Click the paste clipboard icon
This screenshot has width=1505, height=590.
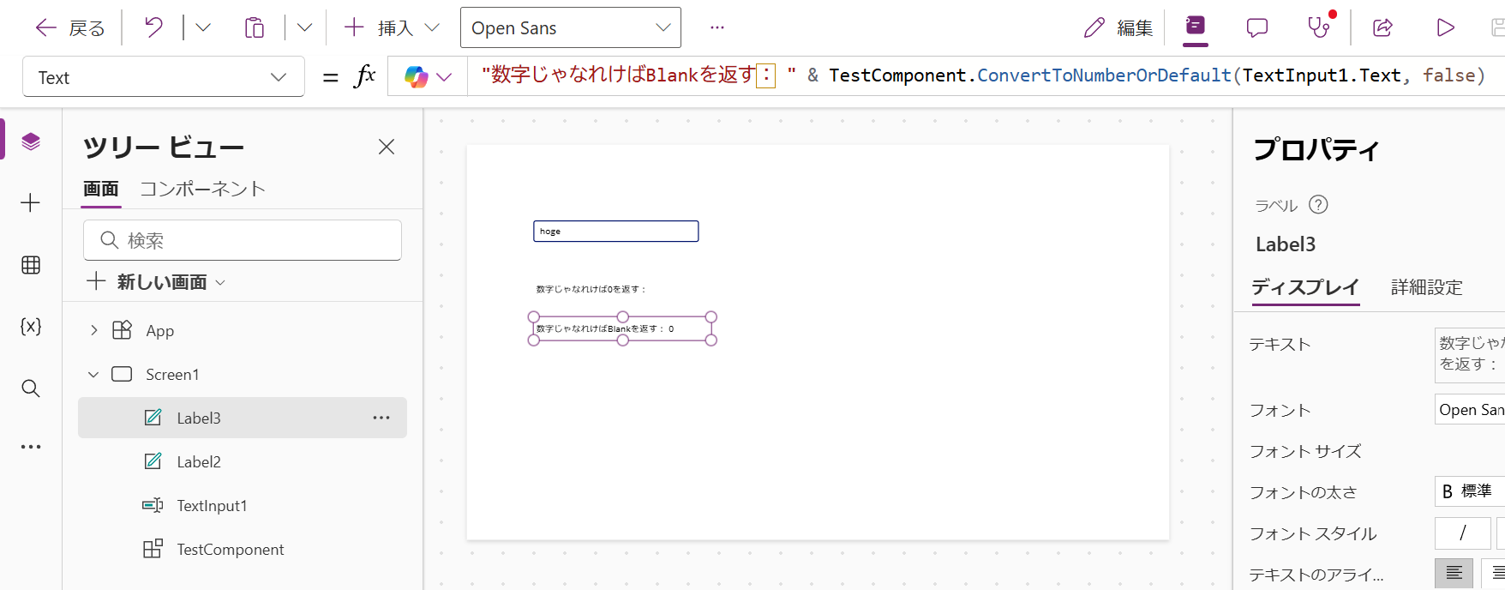click(x=254, y=27)
